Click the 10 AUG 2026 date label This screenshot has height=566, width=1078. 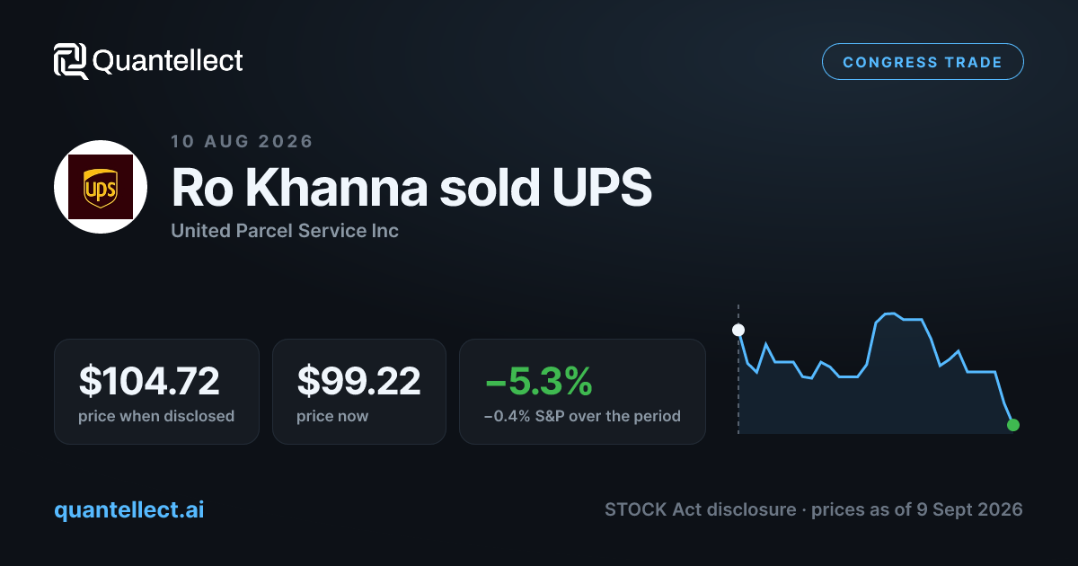pos(242,141)
